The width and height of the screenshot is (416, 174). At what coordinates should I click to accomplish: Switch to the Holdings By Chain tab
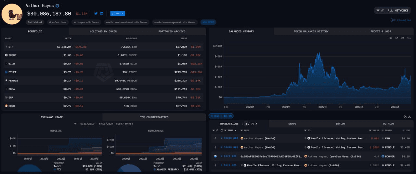[x=103, y=31]
